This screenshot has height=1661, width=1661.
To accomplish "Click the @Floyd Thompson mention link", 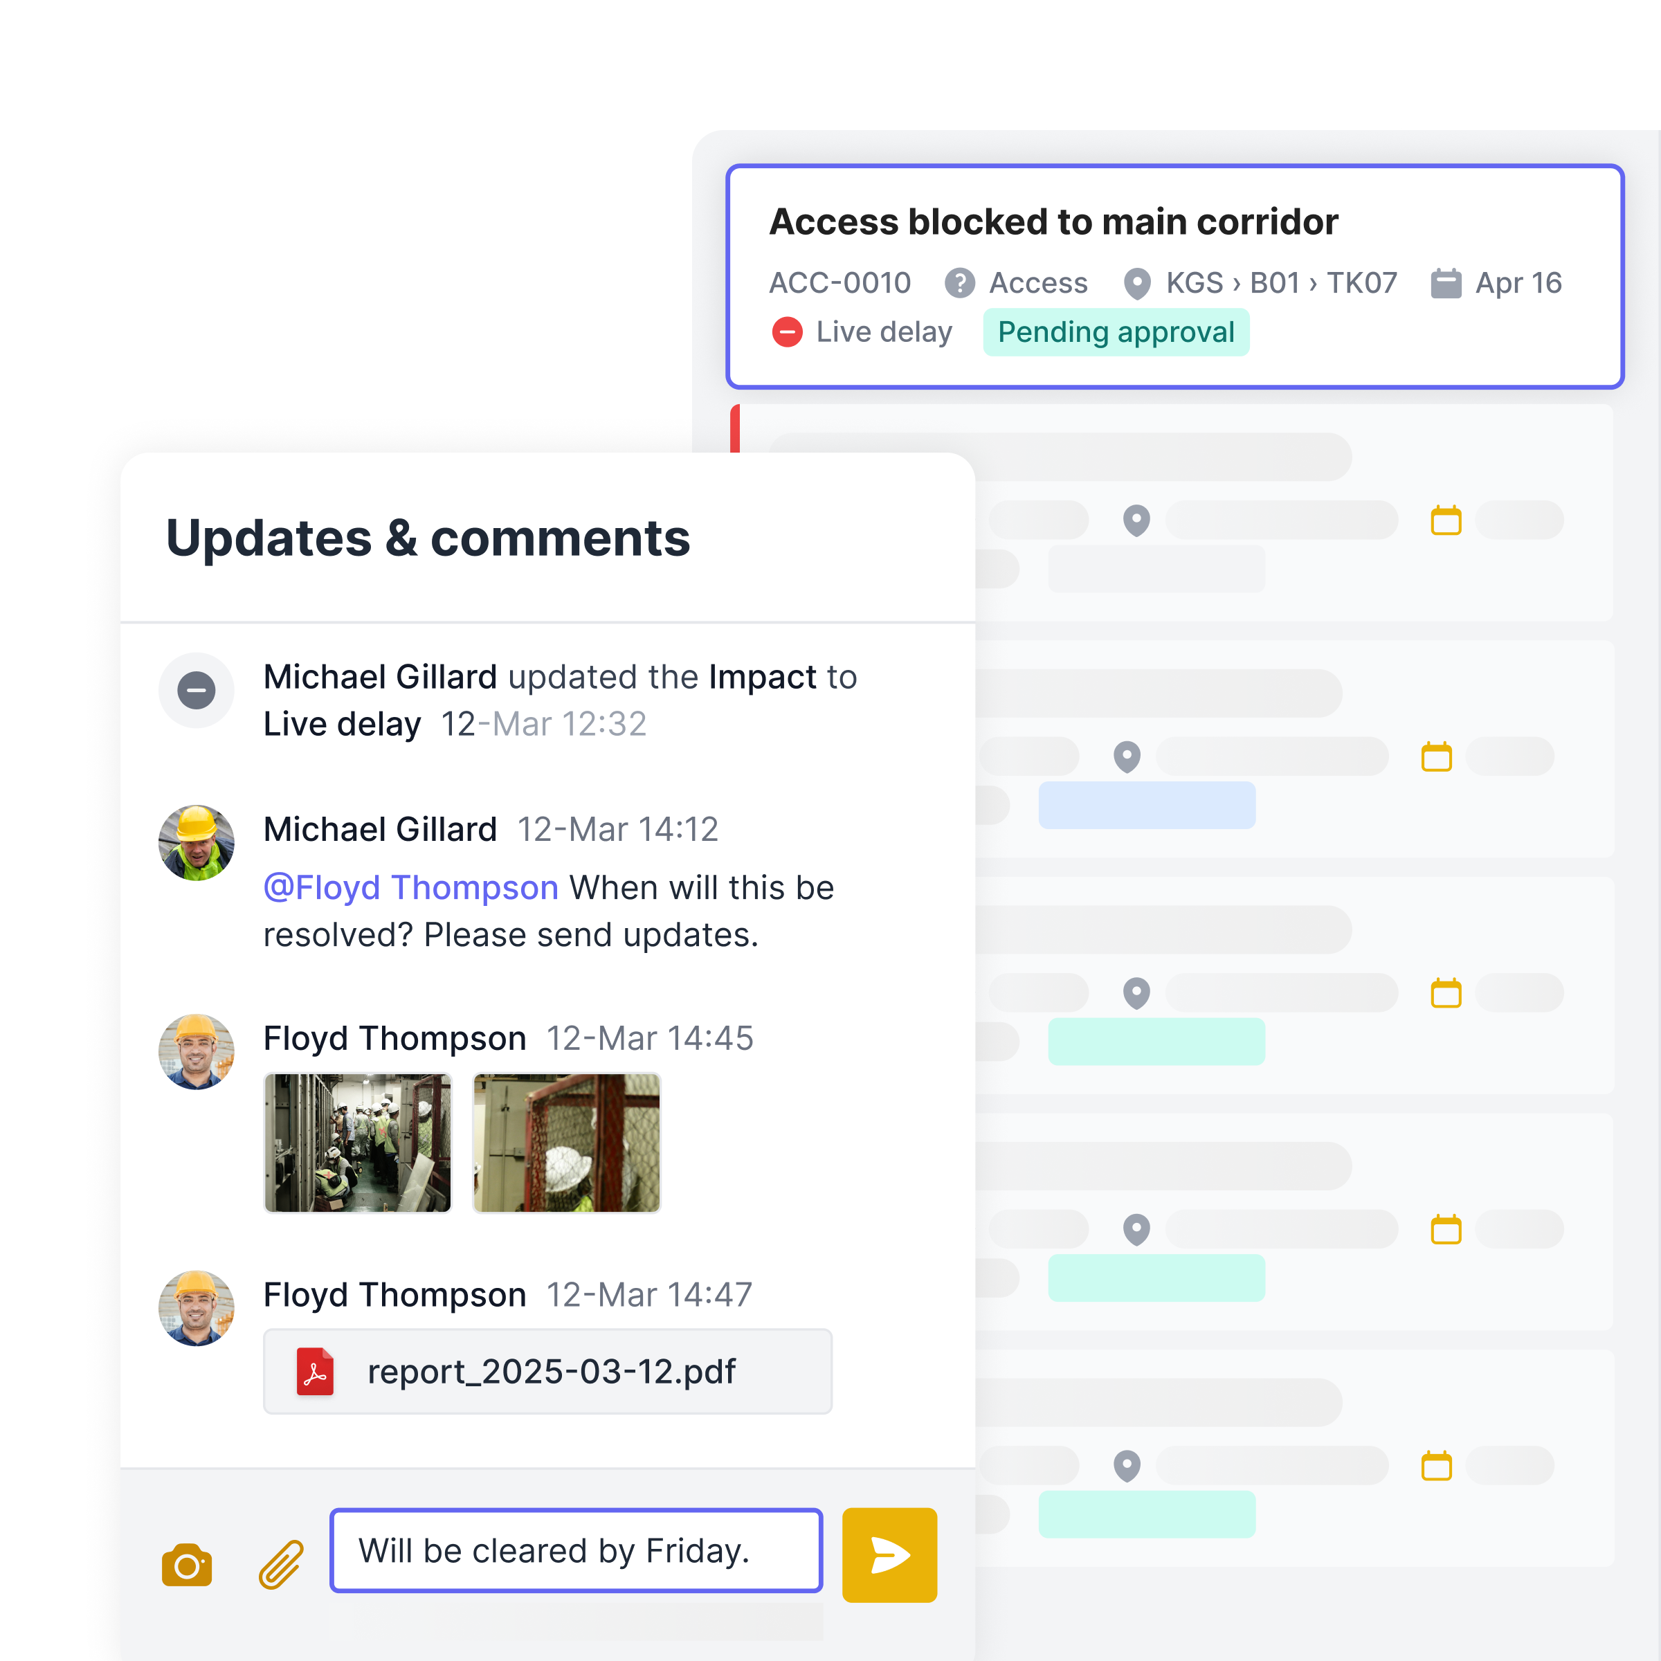I will 411,887.
